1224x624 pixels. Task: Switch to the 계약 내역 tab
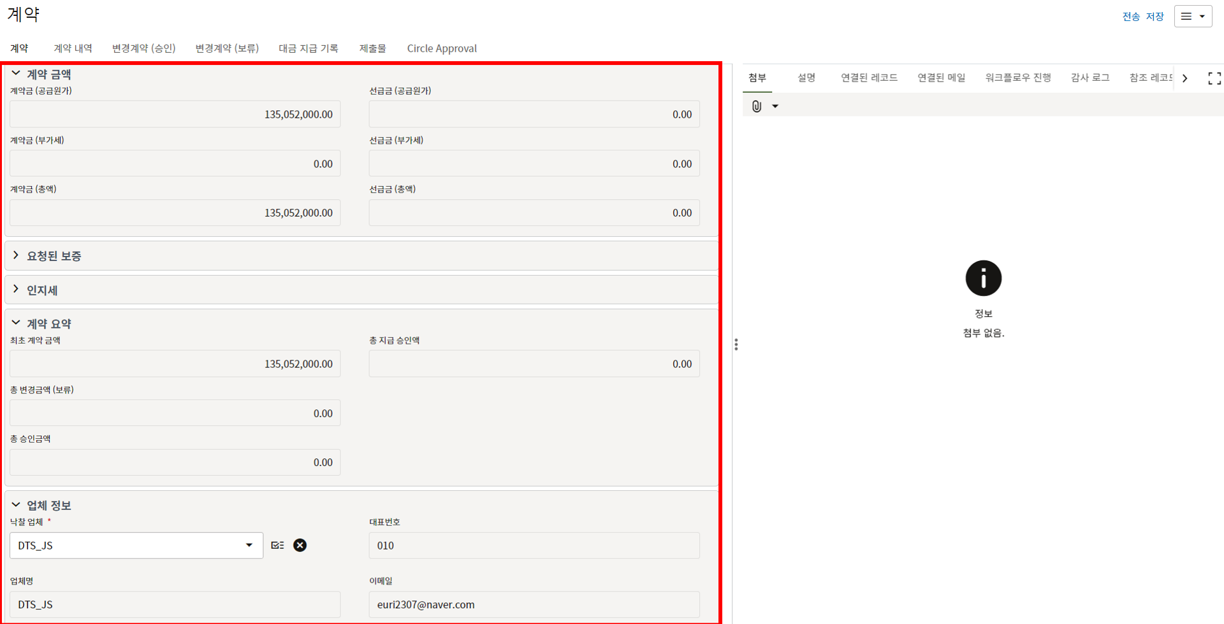pyautogui.click(x=73, y=48)
